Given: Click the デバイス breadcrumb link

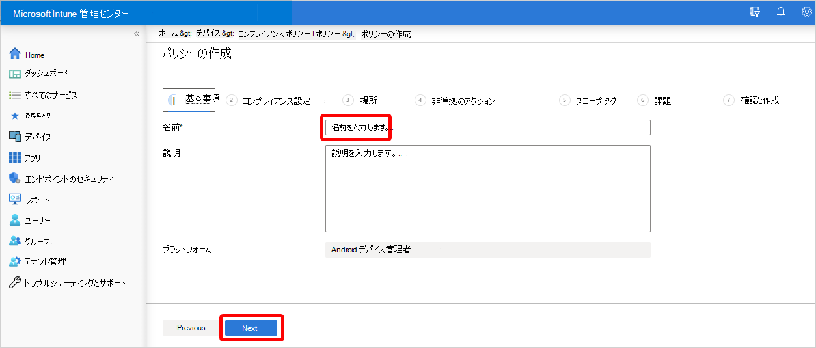Looking at the screenshot, I should click(x=206, y=34).
